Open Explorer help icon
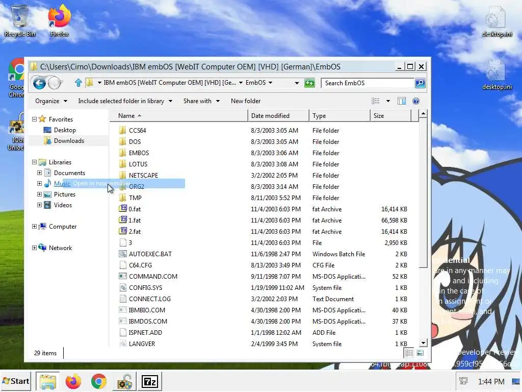Screen dimensions: 522x392 point(416,101)
